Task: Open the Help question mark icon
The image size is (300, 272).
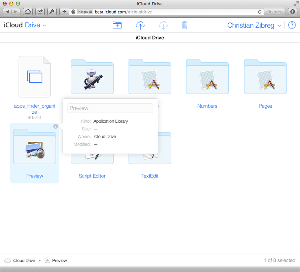Action: [x=292, y=25]
